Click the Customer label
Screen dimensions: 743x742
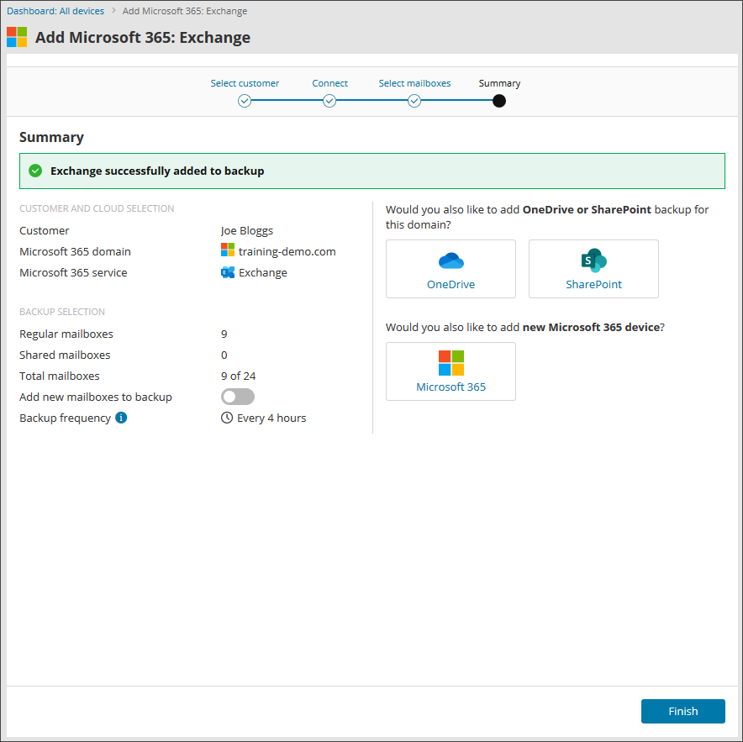[x=44, y=231]
